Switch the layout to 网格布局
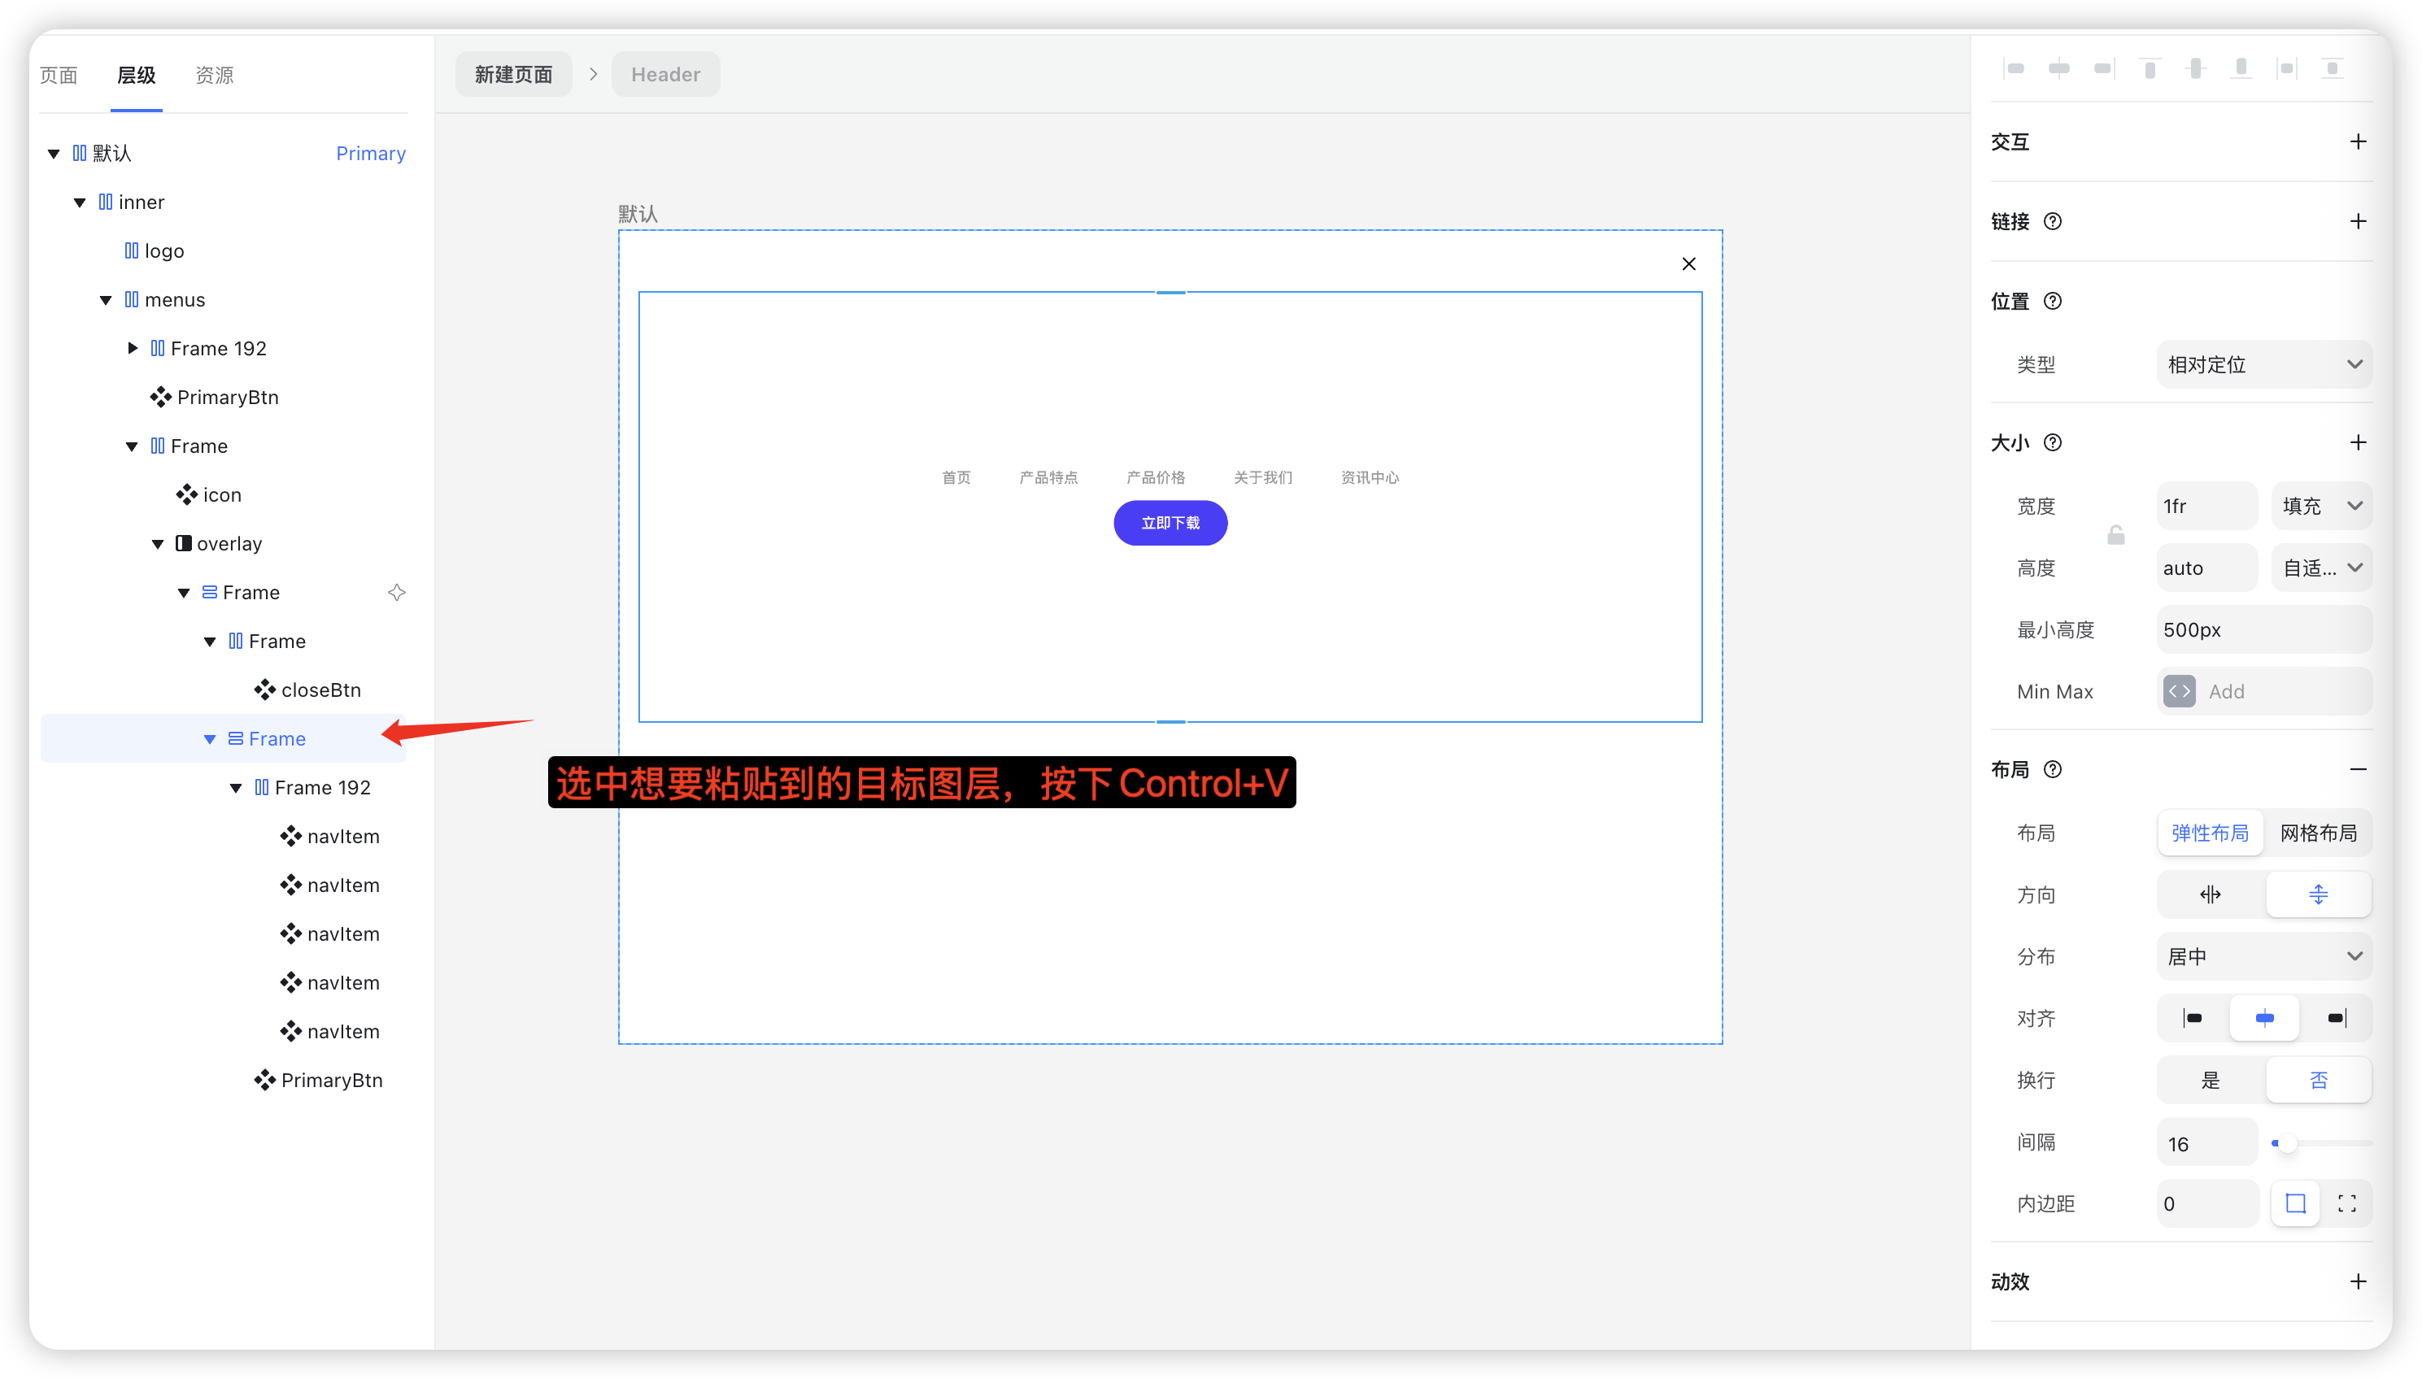 click(2317, 833)
